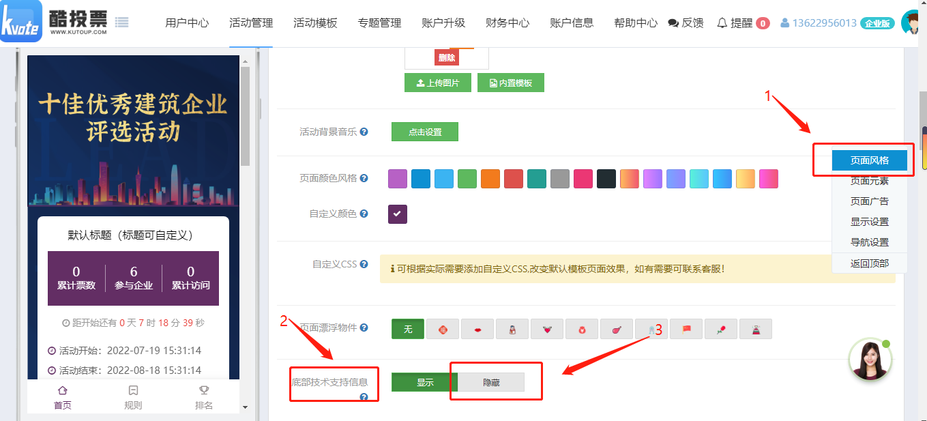Viewport: 927px width, 421px height.
Task: Open 专题管理 menu
Action: [379, 23]
